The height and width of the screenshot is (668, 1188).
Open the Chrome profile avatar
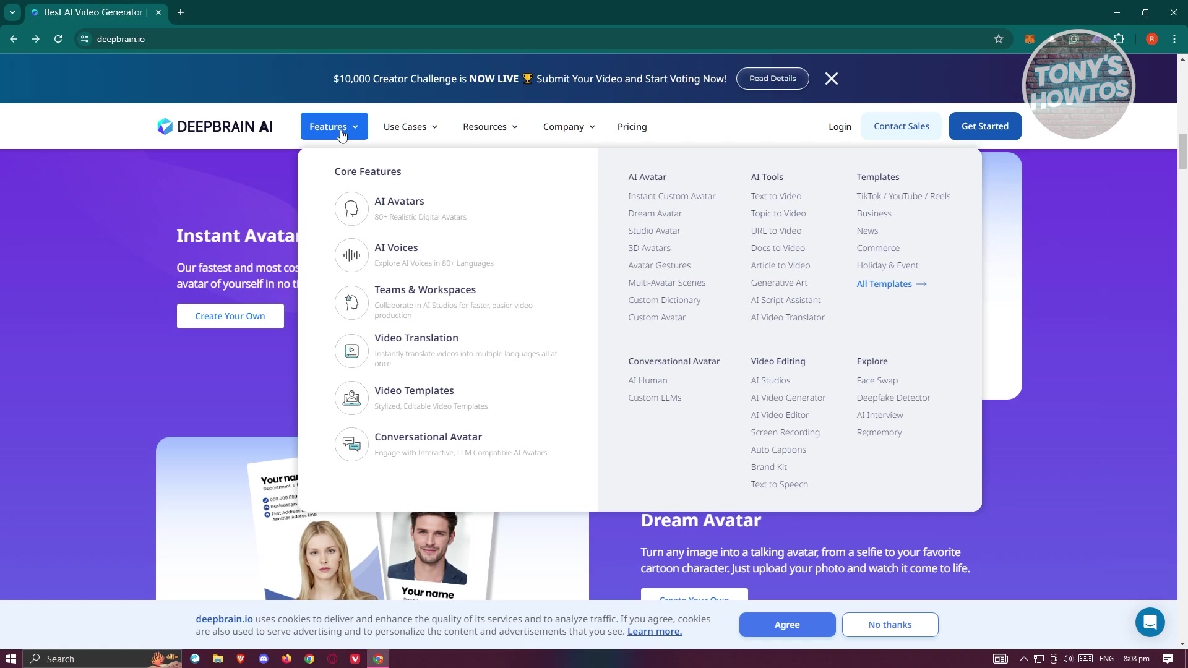[1151, 39]
